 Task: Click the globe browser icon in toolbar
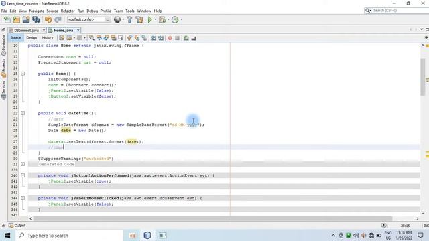(x=117, y=19)
